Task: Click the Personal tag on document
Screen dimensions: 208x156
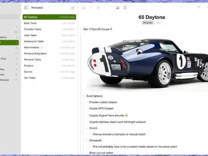Action: point(148,23)
